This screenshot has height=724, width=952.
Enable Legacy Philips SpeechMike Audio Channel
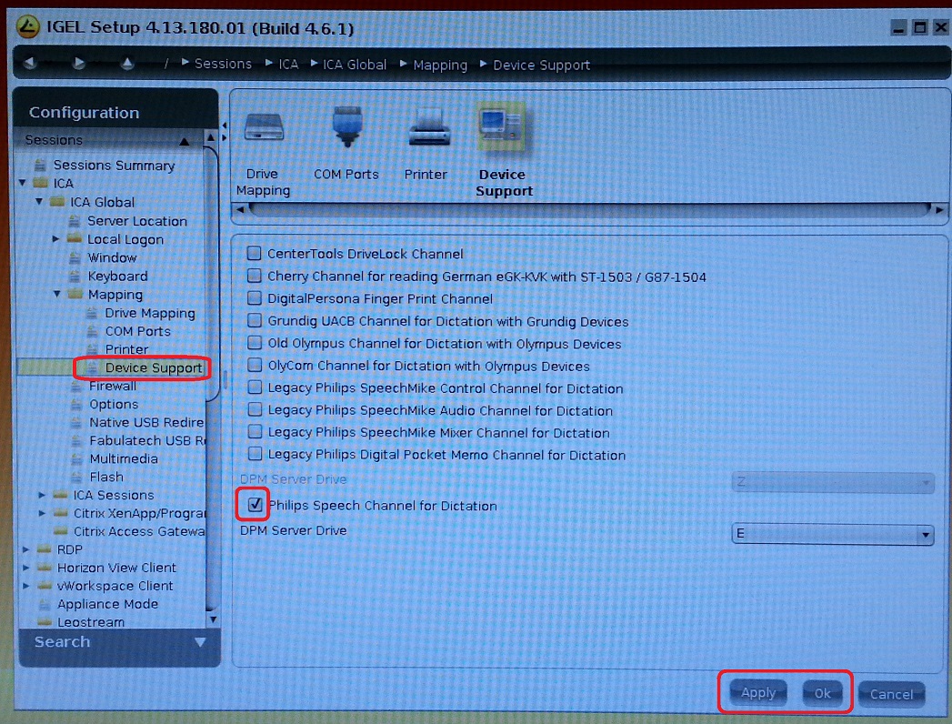pos(255,409)
